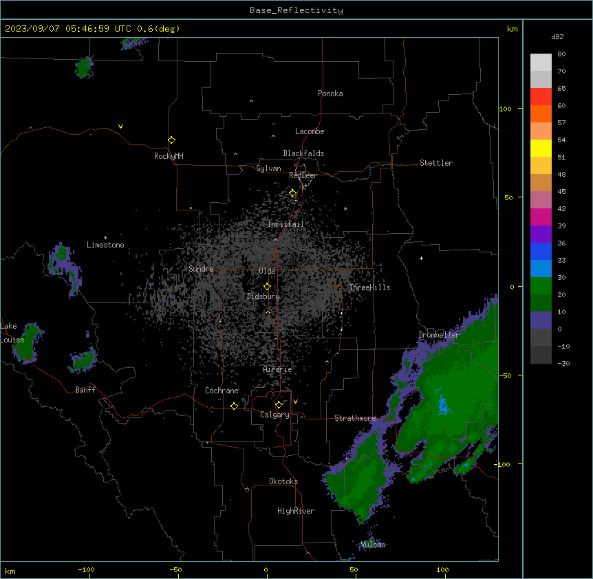This screenshot has width=593, height=579.
Task: Click the yellow V marker northwest of RockyMH
Action: click(120, 127)
